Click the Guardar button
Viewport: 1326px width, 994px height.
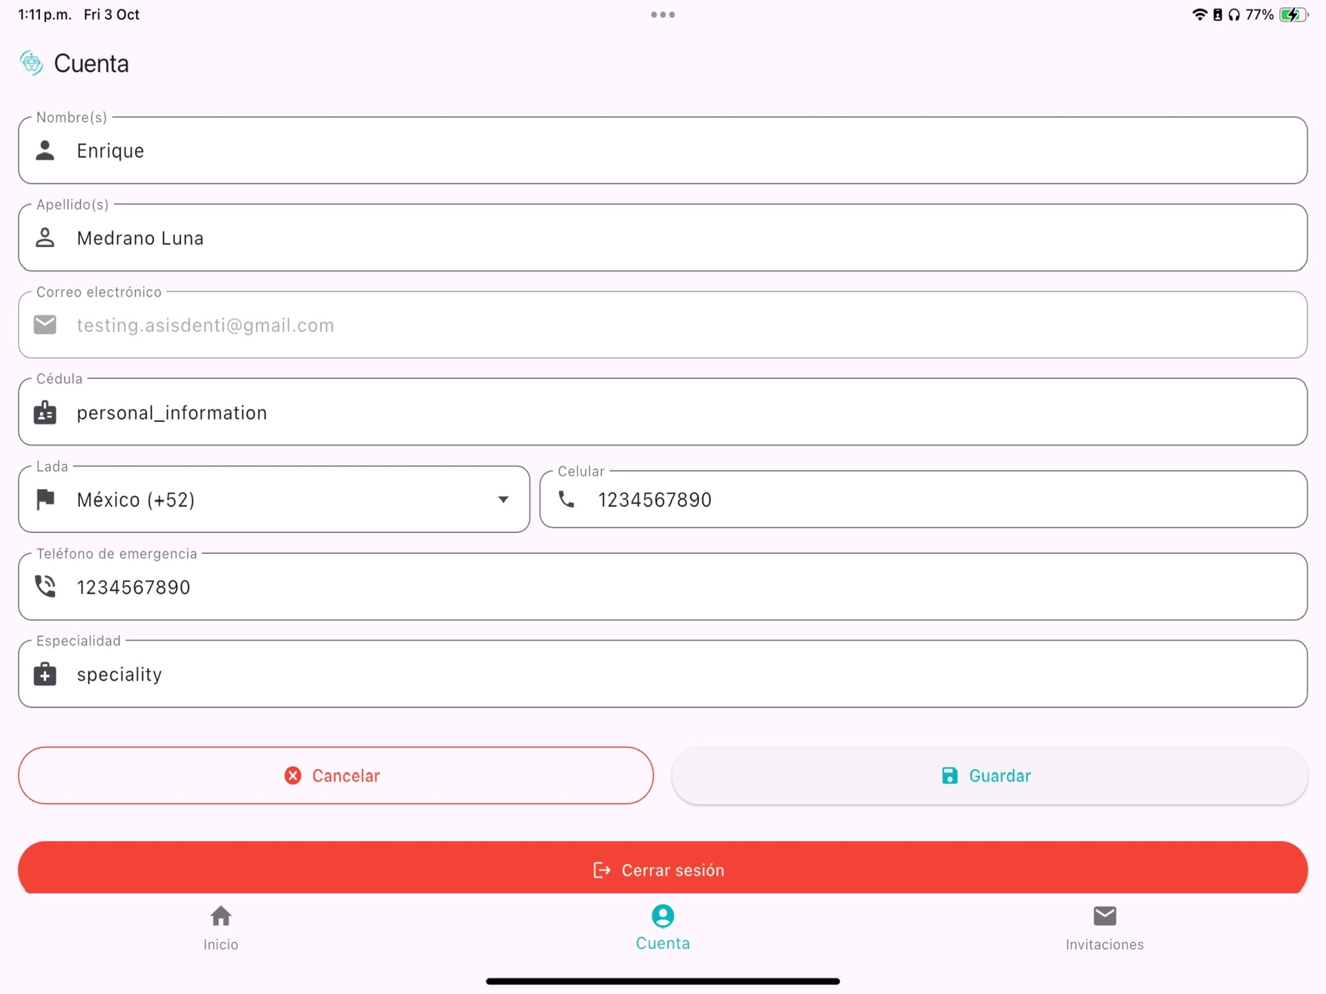tap(990, 775)
